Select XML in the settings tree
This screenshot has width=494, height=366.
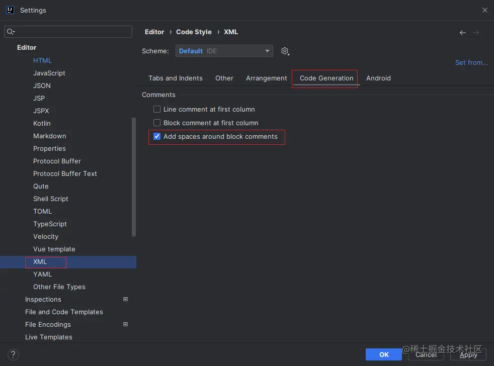point(40,262)
